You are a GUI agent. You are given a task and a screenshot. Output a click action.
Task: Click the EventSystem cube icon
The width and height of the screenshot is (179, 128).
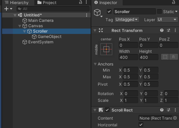[x=25, y=42]
